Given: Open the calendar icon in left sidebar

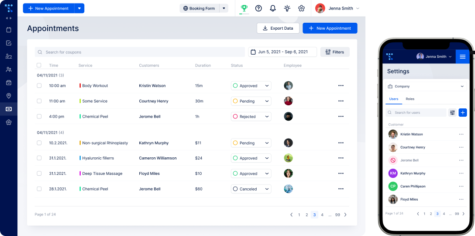Looking at the screenshot, I should pyautogui.click(x=9, y=30).
